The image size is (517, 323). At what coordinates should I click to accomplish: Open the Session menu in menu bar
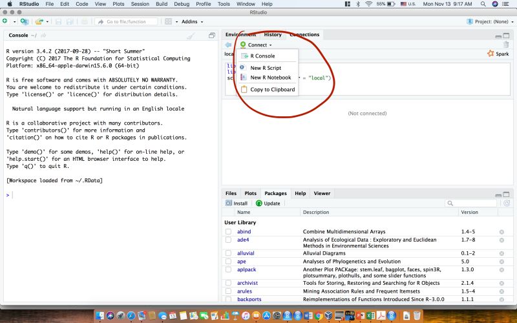click(140, 4)
